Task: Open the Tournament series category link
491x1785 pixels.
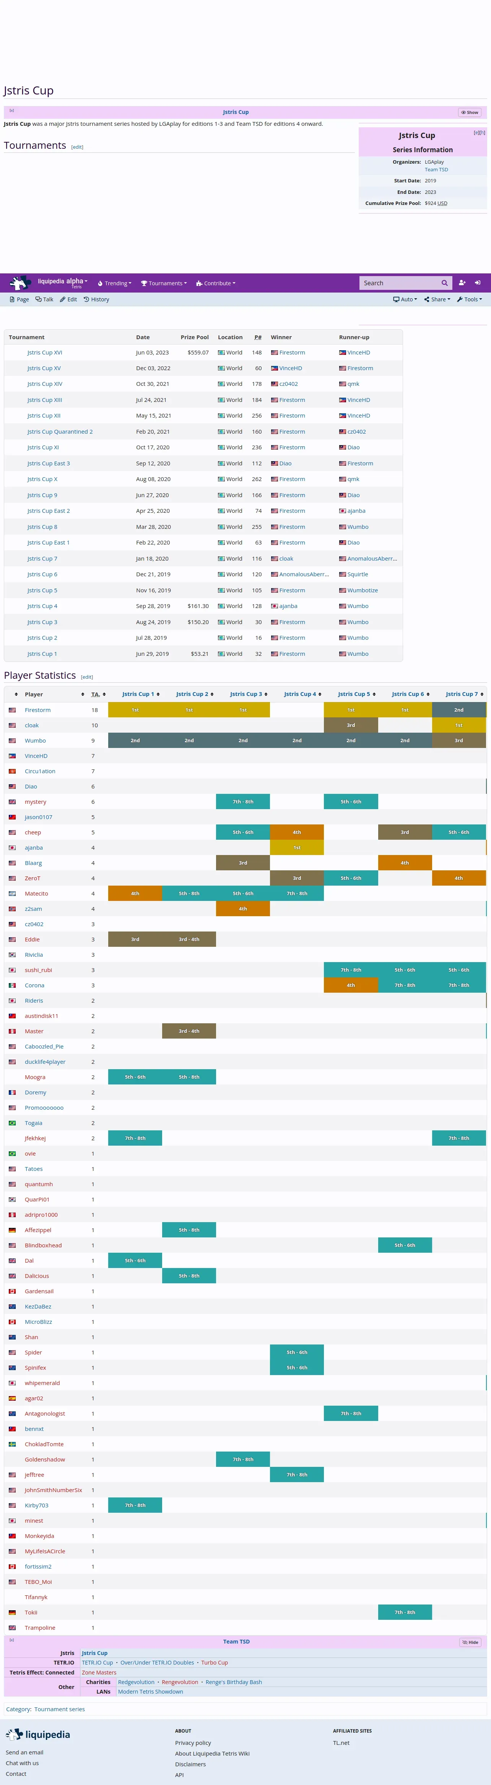Action: click(x=60, y=1709)
